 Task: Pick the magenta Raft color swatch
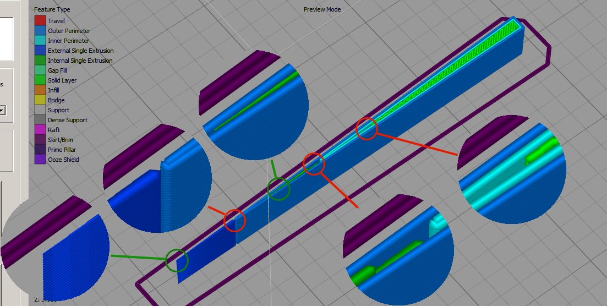click(x=40, y=130)
